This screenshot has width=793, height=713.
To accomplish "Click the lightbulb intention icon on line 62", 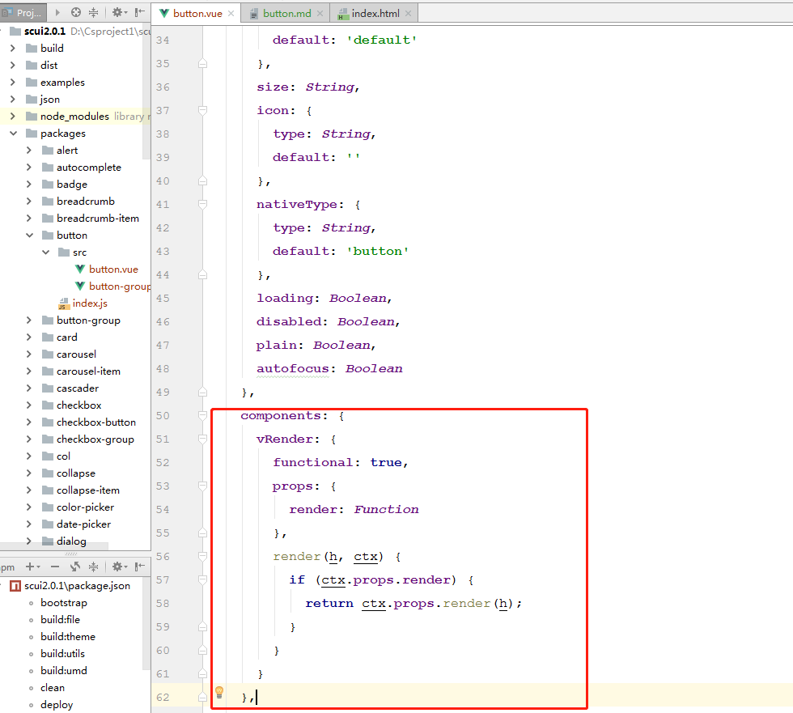I will click(x=219, y=692).
